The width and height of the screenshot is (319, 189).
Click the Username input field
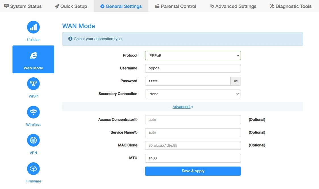point(193,68)
